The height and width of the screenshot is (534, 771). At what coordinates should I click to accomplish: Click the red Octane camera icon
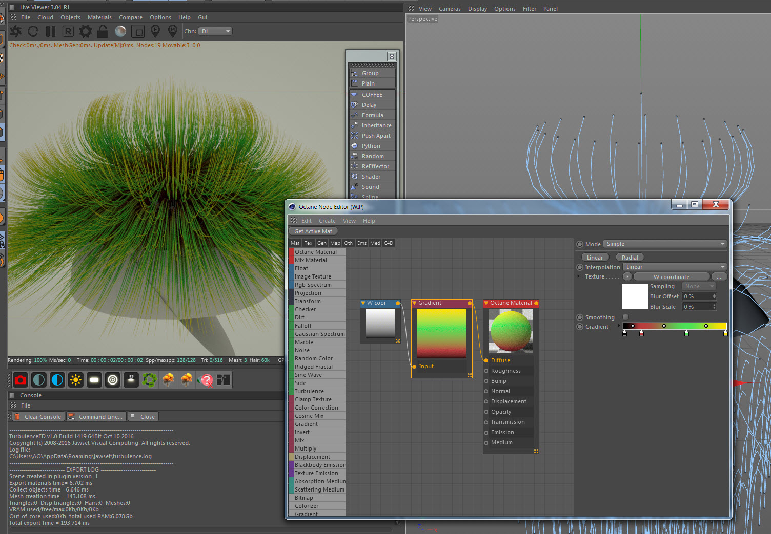click(x=21, y=380)
